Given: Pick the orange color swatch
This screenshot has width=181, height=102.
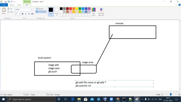Looking at the screenshot, I should click(x=74, y=8).
